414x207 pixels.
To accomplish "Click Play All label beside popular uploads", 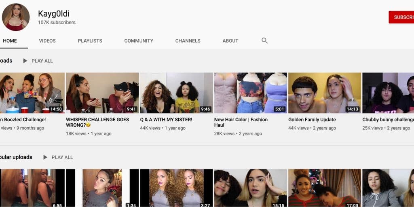I will tap(62, 157).
